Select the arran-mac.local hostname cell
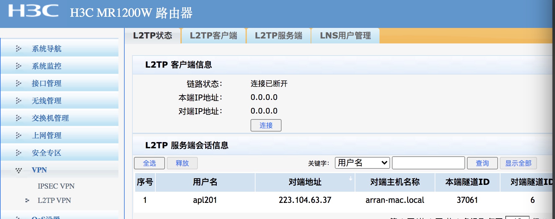The image size is (555, 219). pyautogui.click(x=395, y=200)
